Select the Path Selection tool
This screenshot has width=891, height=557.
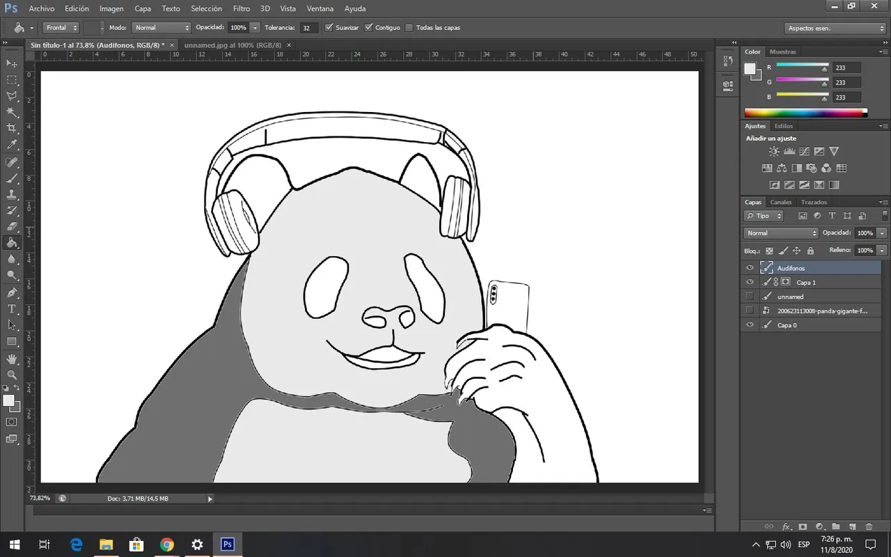[x=12, y=324]
